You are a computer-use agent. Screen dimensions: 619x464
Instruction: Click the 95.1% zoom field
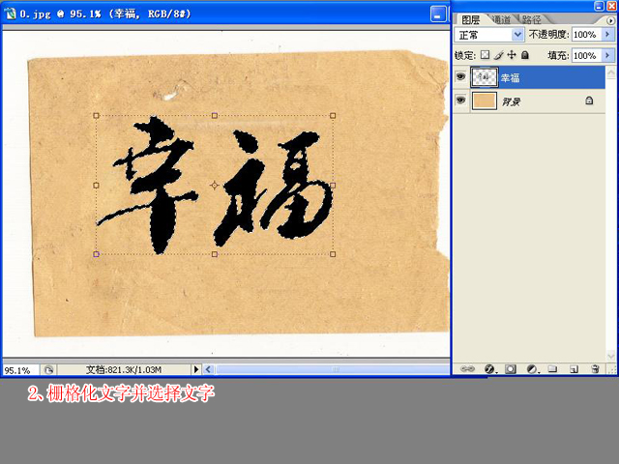(x=19, y=369)
